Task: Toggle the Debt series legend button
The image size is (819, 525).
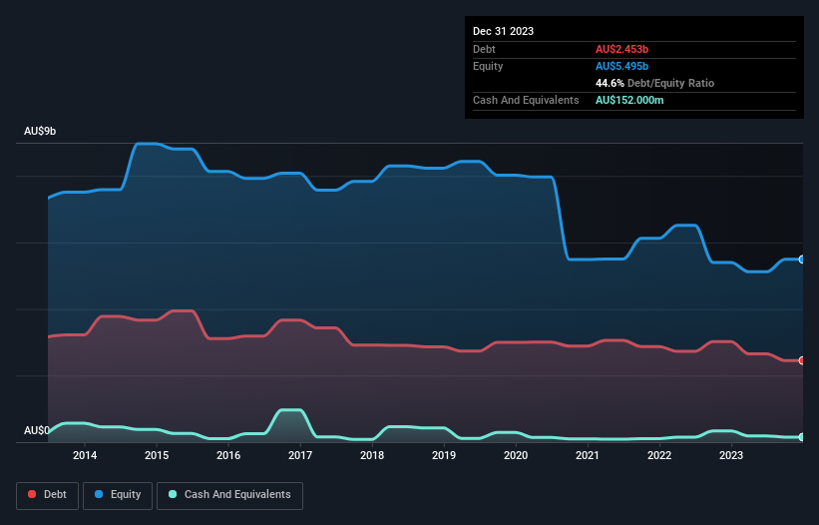Action: 48,495
